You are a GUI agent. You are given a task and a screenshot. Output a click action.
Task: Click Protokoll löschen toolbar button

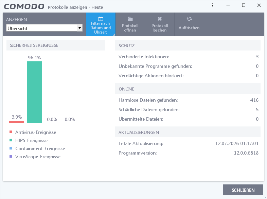click(x=160, y=24)
